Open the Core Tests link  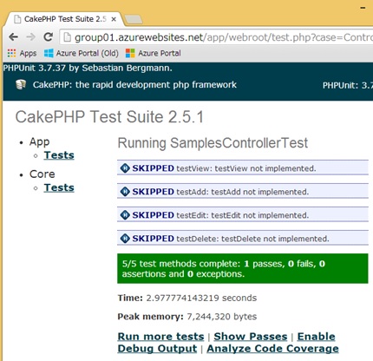(59, 187)
